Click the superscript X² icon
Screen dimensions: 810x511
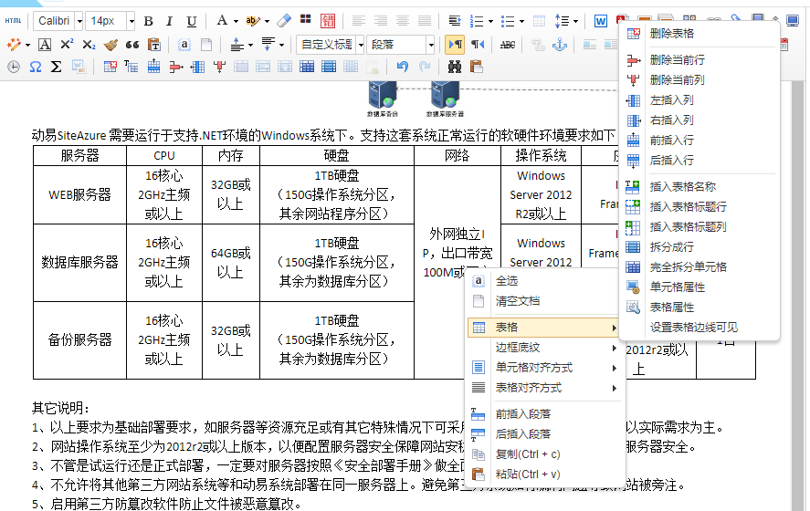[67, 44]
